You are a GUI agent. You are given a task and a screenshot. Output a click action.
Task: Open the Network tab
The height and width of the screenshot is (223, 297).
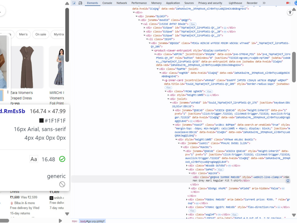point(122,3)
